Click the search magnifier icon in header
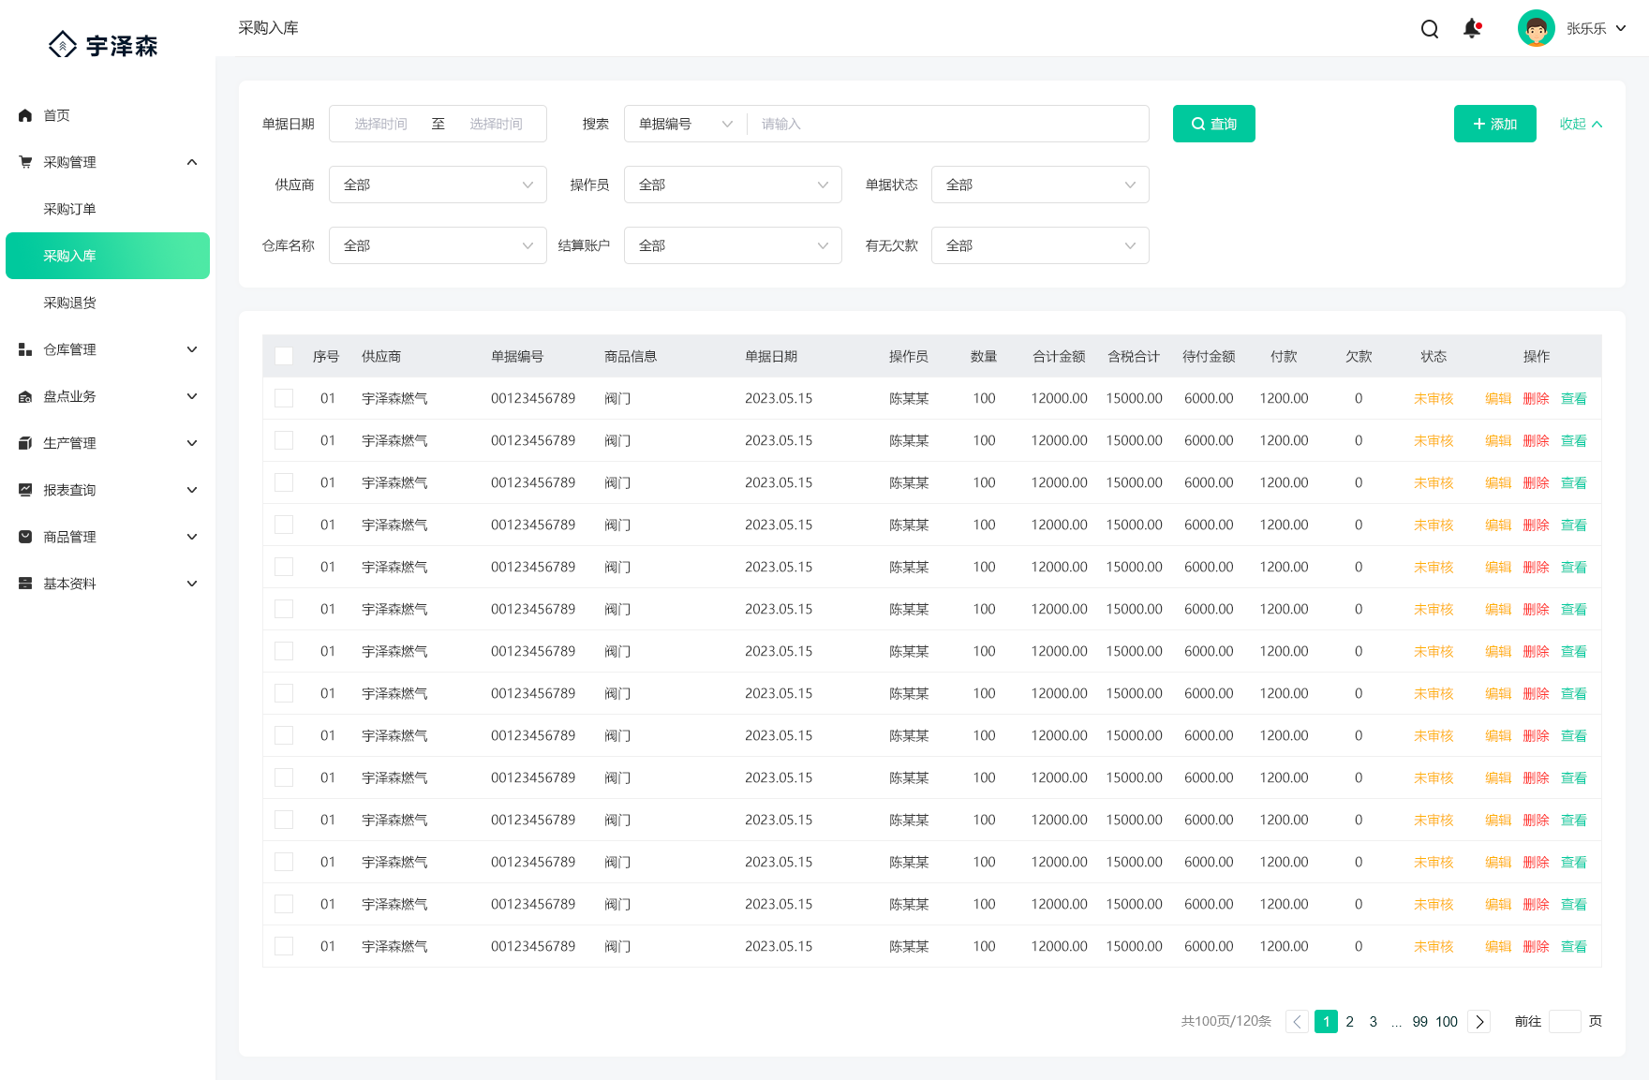 coord(1430,29)
